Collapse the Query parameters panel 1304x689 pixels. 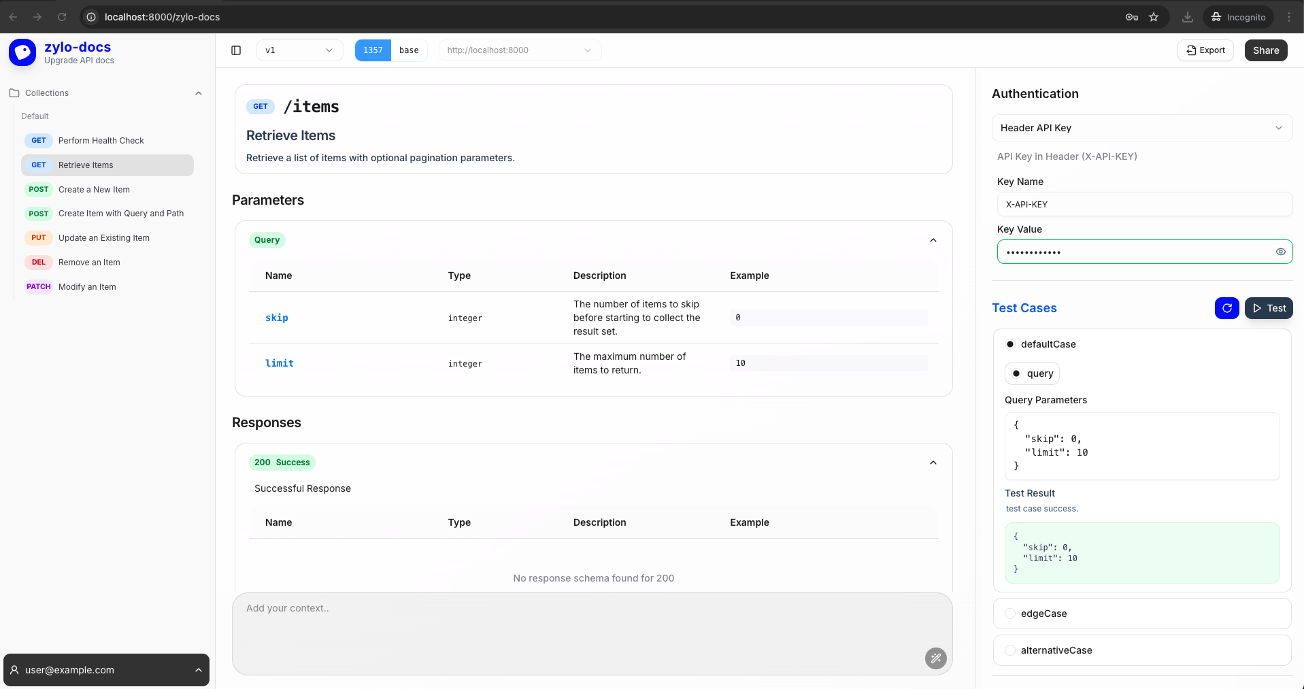pyautogui.click(x=933, y=240)
